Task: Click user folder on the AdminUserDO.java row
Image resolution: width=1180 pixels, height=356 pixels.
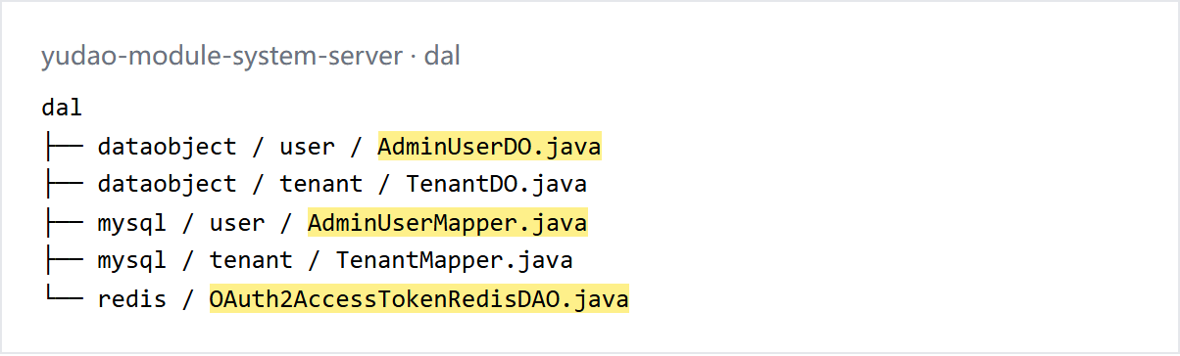Action: point(307,147)
